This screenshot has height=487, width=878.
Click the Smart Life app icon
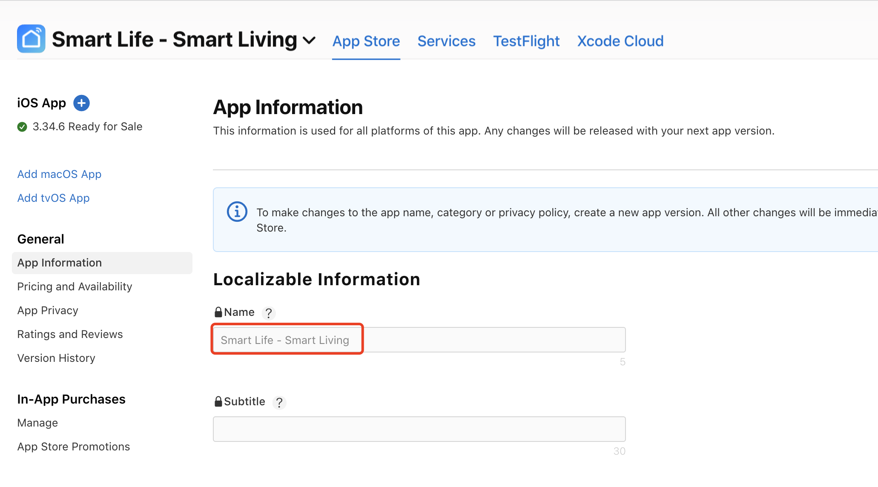(31, 39)
